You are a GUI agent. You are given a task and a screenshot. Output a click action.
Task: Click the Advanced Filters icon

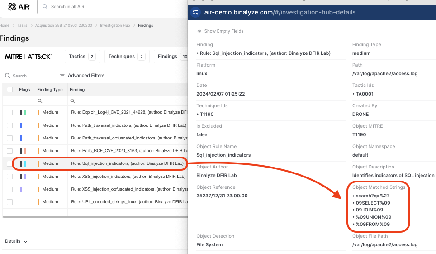[x=62, y=76]
